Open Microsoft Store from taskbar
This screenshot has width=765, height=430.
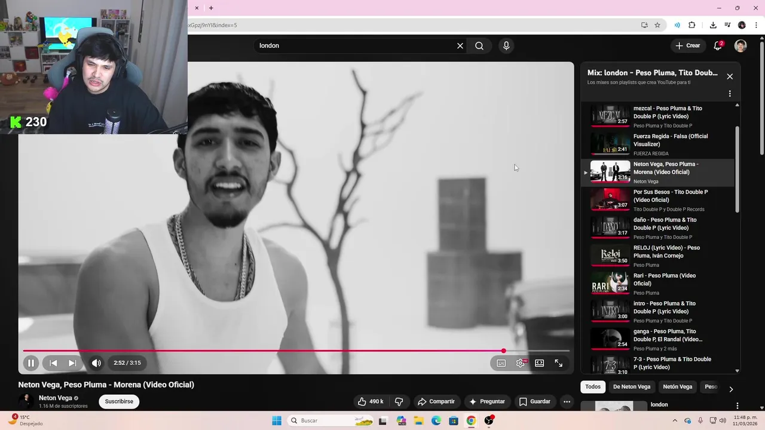pyautogui.click(x=454, y=420)
